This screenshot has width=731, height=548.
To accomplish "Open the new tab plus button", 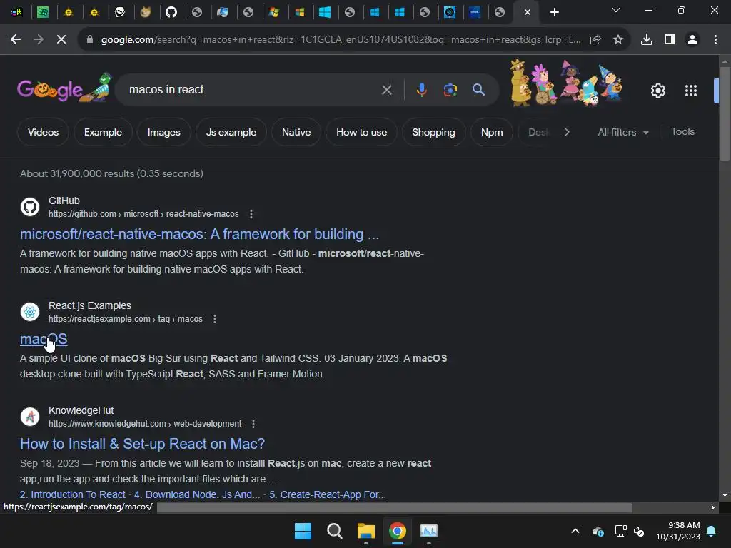I will (554, 12).
